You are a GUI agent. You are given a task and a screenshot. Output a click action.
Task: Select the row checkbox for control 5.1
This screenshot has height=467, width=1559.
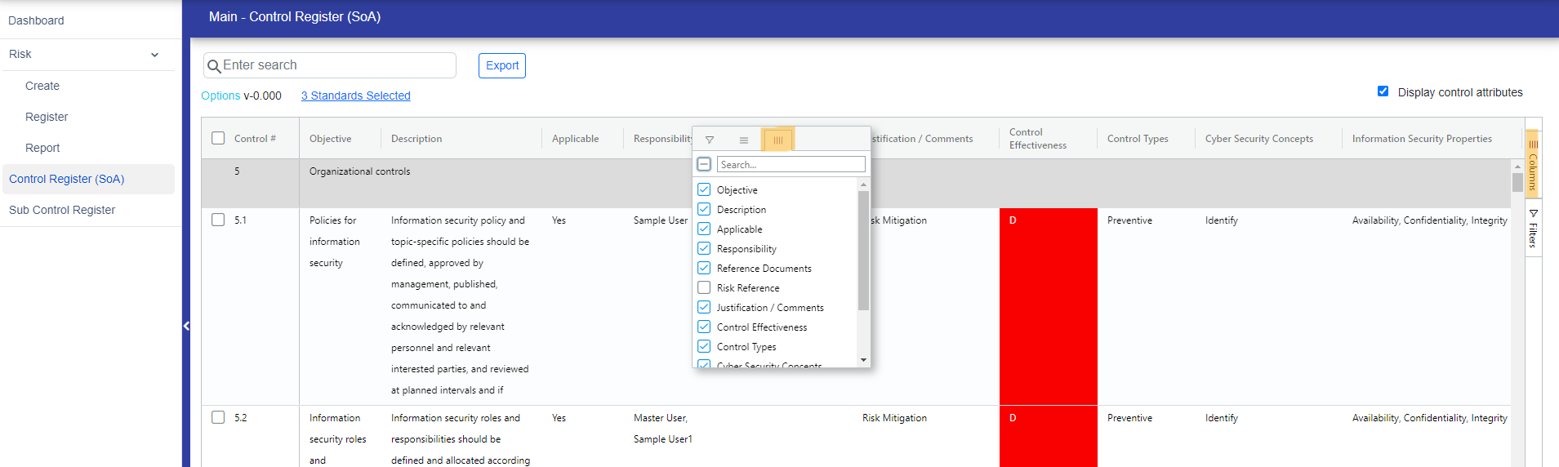coord(218,220)
